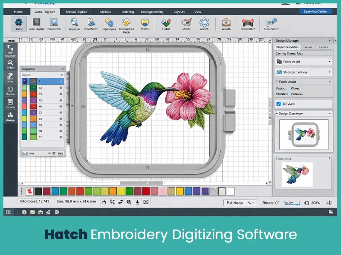Viewport: 341px width, 255px height.
Task: Open the Appliques tag icon tool
Action: (110, 24)
